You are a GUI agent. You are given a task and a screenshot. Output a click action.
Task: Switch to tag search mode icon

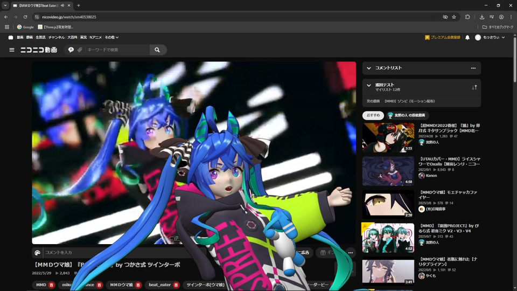80,50
